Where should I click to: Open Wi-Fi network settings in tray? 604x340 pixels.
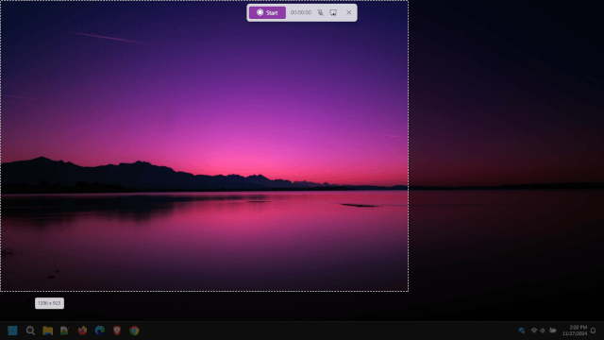pyautogui.click(x=534, y=331)
